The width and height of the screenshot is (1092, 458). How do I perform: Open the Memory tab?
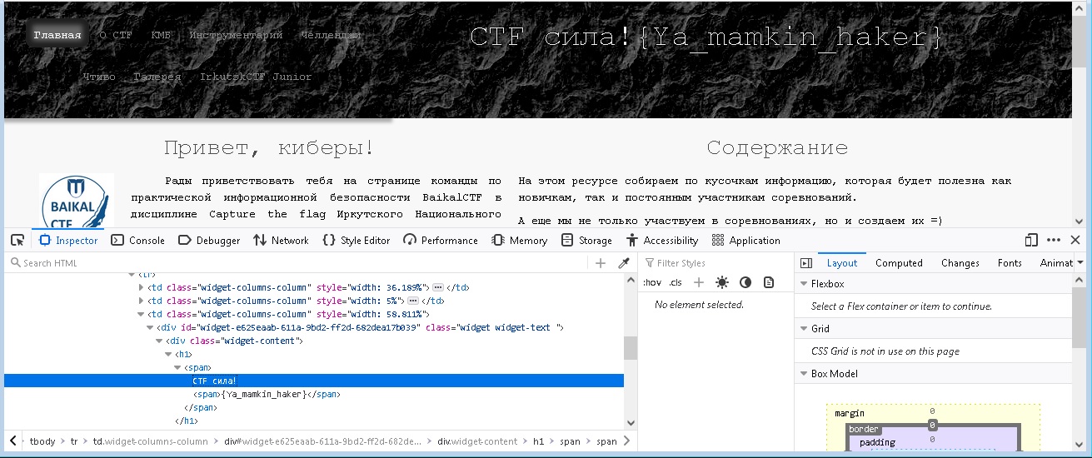click(x=520, y=240)
